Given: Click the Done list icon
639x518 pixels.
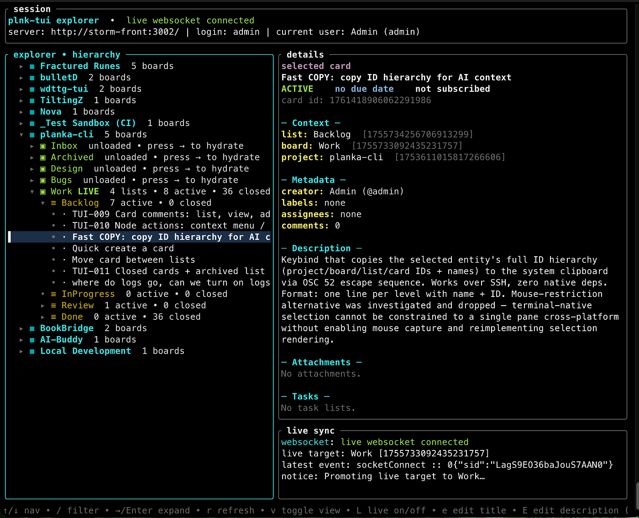Looking at the screenshot, I should point(53,317).
